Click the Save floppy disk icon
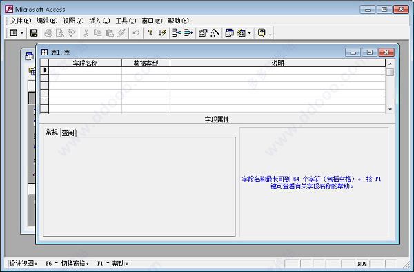414x272 pixels. pos(34,33)
